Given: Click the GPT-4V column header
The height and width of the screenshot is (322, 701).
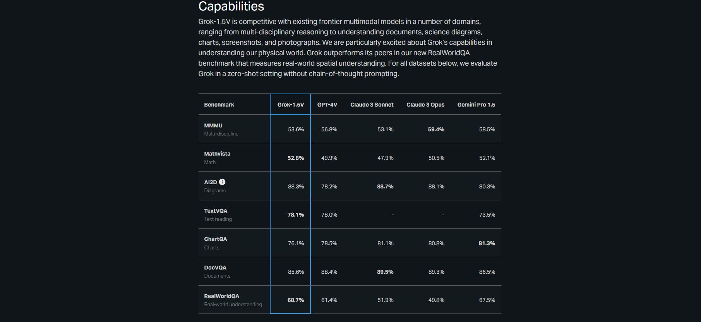Looking at the screenshot, I should tap(327, 105).
